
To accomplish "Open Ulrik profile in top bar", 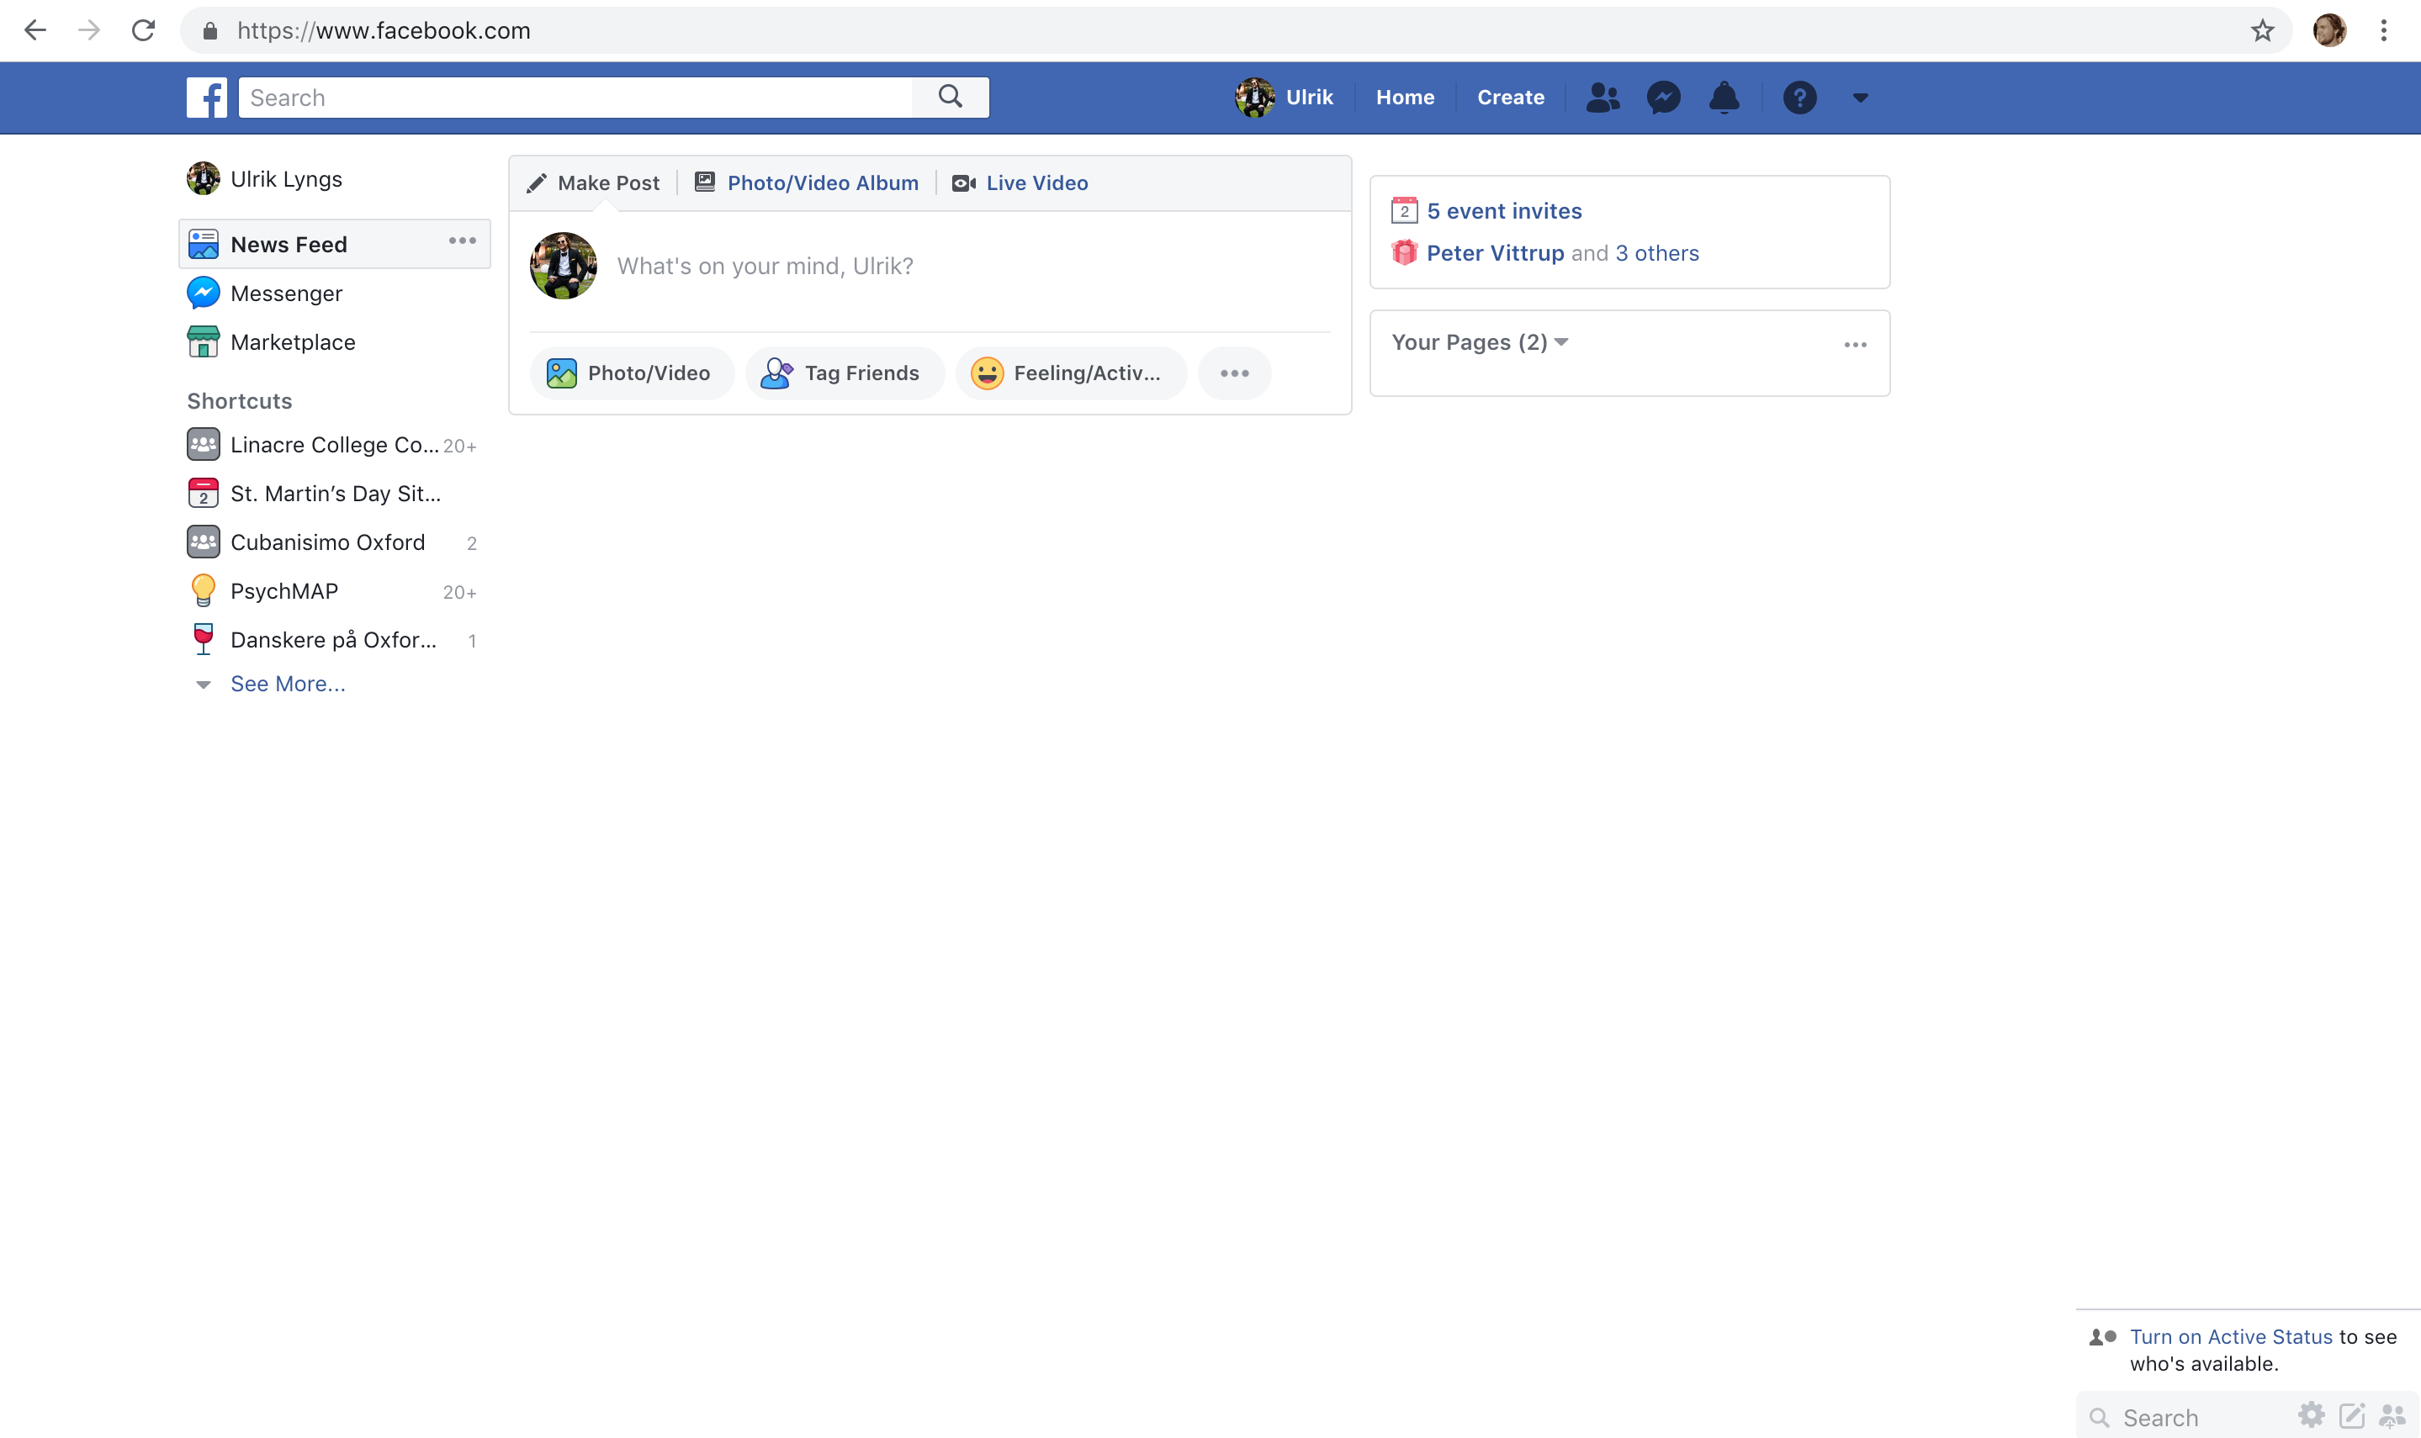I will (1285, 98).
